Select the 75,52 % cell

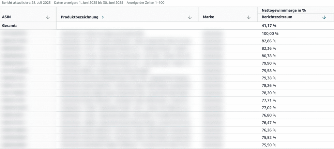(x=269, y=138)
